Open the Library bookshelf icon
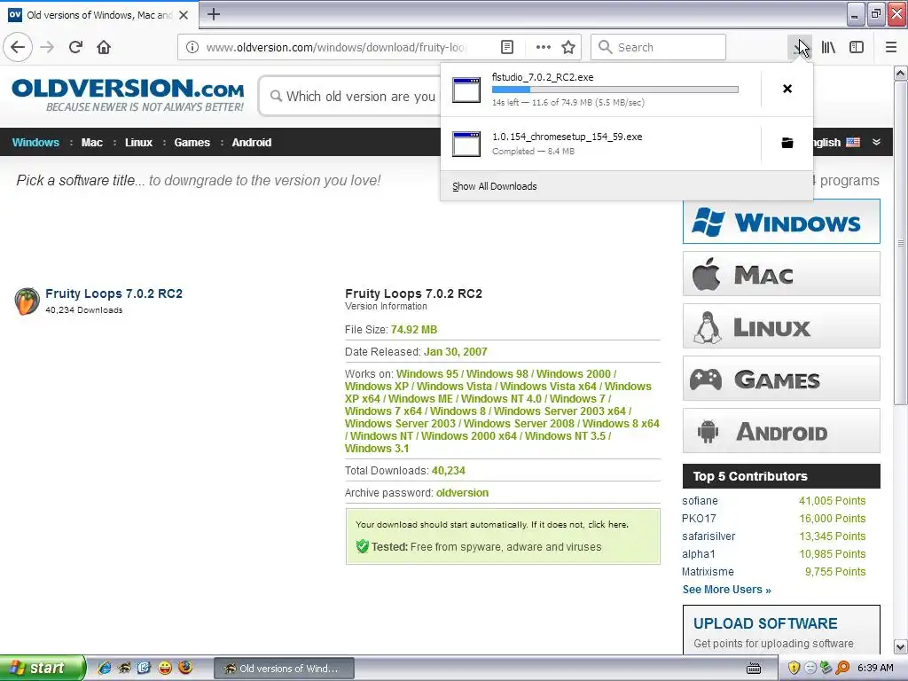The image size is (908, 681). click(x=829, y=47)
